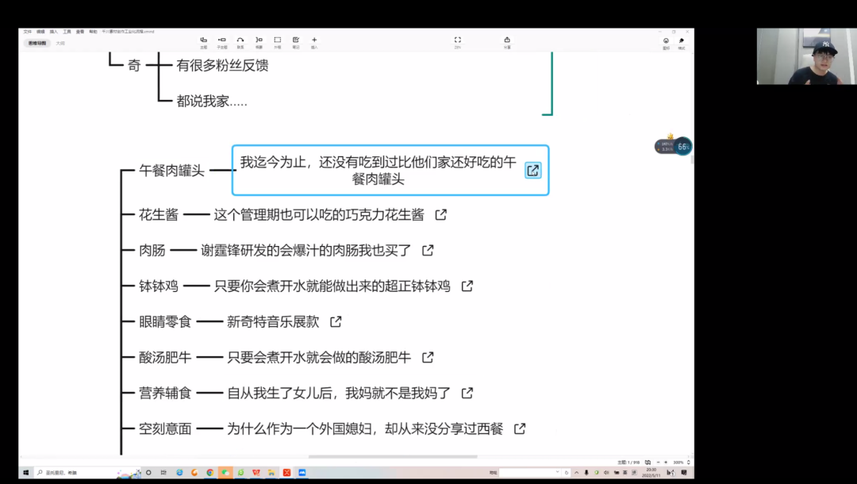Toggle the map overview icon in status bar
The height and width of the screenshot is (484, 857).
[648, 462]
